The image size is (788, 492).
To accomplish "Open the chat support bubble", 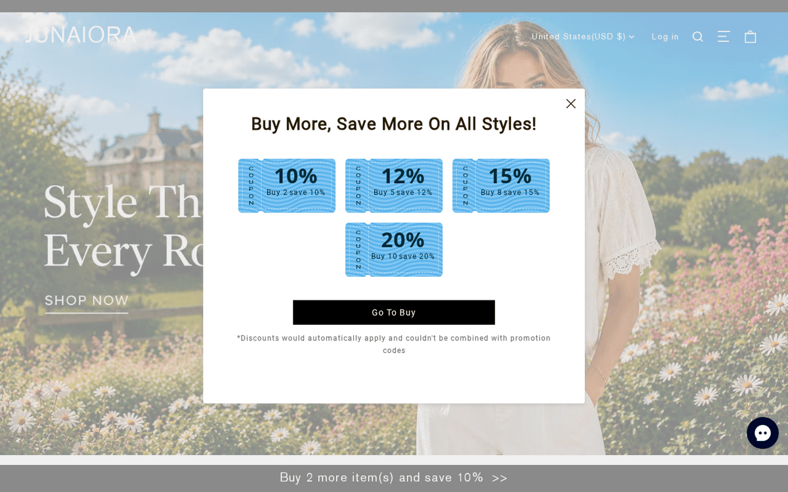I will [762, 433].
